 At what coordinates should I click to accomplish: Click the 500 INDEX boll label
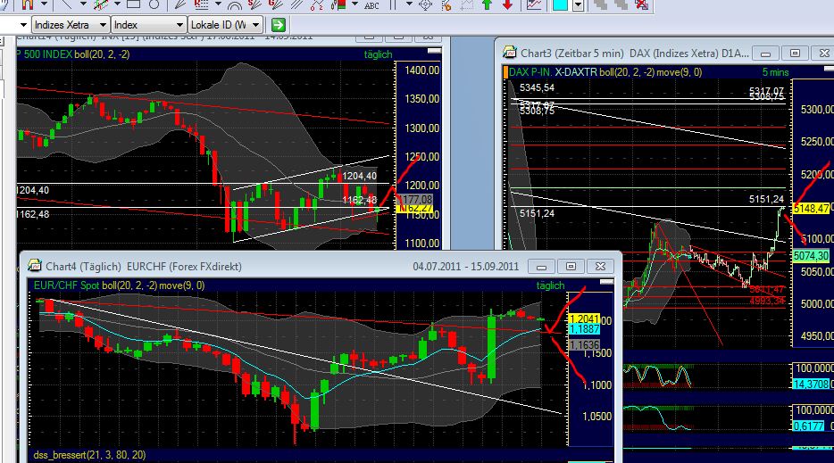(x=76, y=54)
